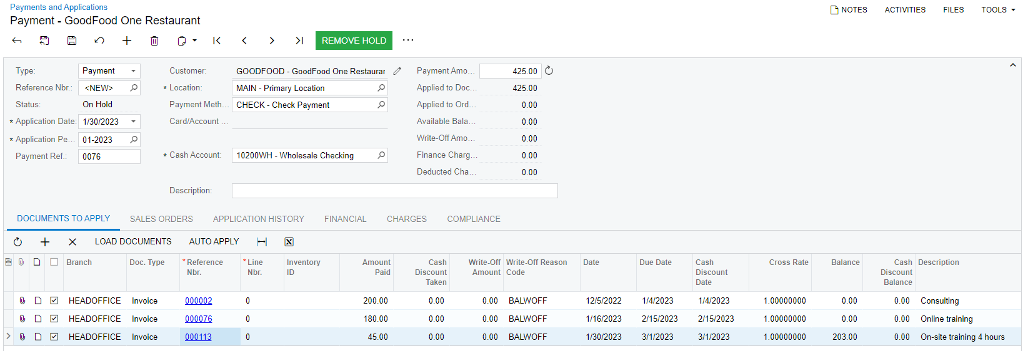The width and height of the screenshot is (1023, 351).
Task: Delete the payment using the trash icon
Action: (154, 41)
